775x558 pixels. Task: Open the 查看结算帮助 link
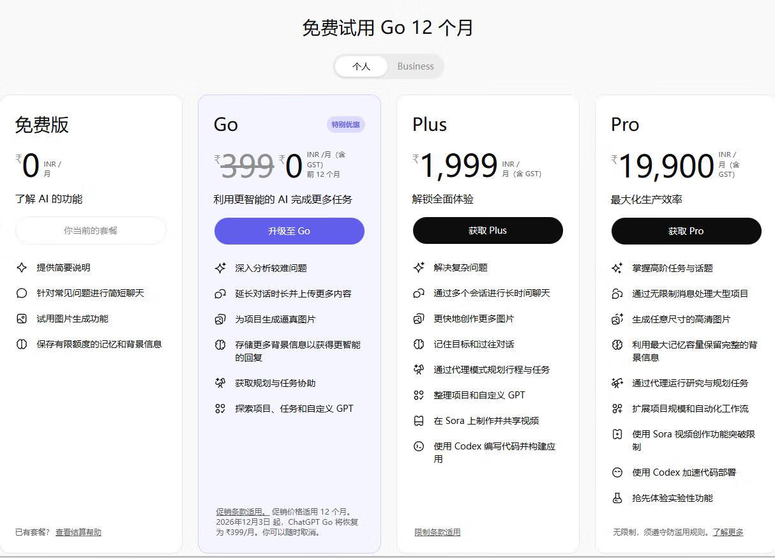click(78, 532)
